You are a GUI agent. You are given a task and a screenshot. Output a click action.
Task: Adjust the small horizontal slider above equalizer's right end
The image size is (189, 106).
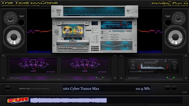coord(127,39)
